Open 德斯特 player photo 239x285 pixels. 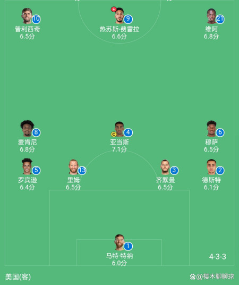(211, 167)
